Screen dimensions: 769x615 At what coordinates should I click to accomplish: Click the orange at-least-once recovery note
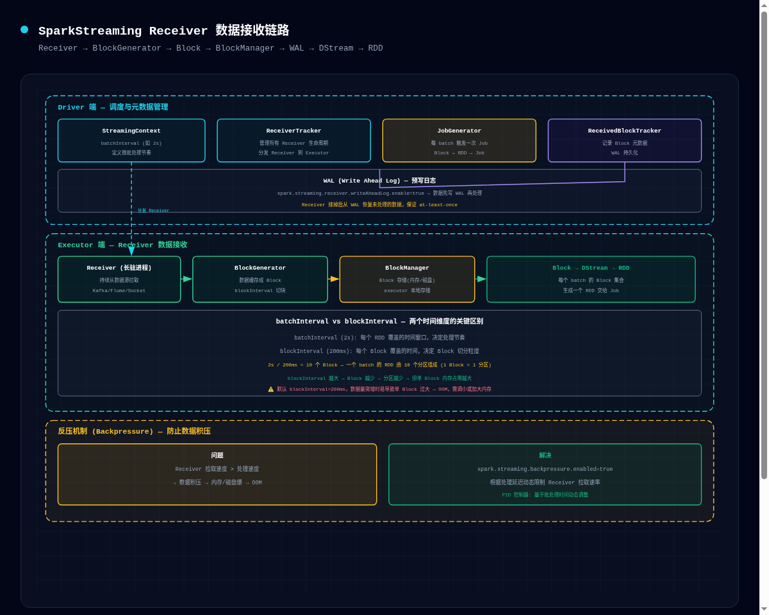(379, 204)
